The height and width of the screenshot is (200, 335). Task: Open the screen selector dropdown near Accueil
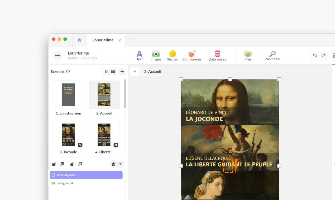[x=135, y=71]
